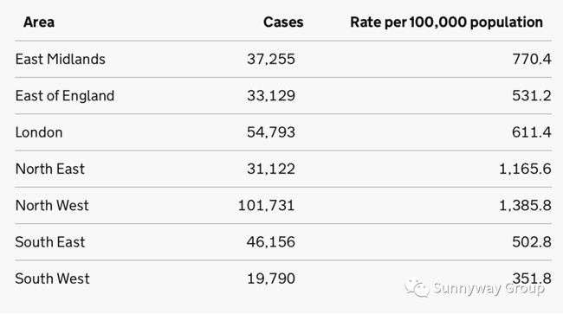
Task: Select the 1,385.8 rate value
Action: click(x=525, y=205)
